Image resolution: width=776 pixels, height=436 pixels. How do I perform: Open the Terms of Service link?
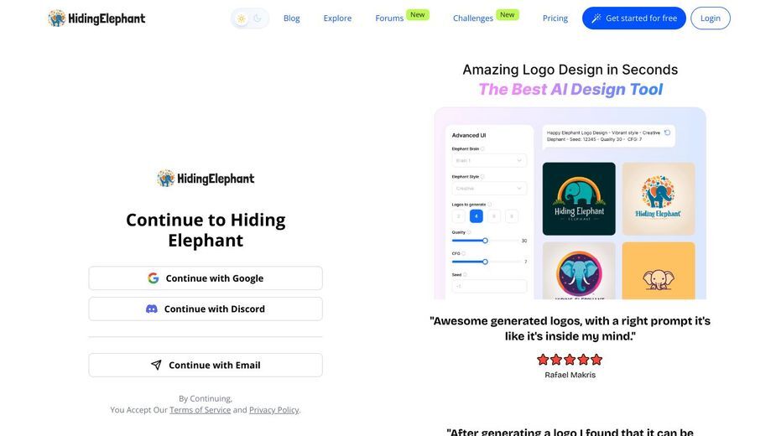[200, 410]
